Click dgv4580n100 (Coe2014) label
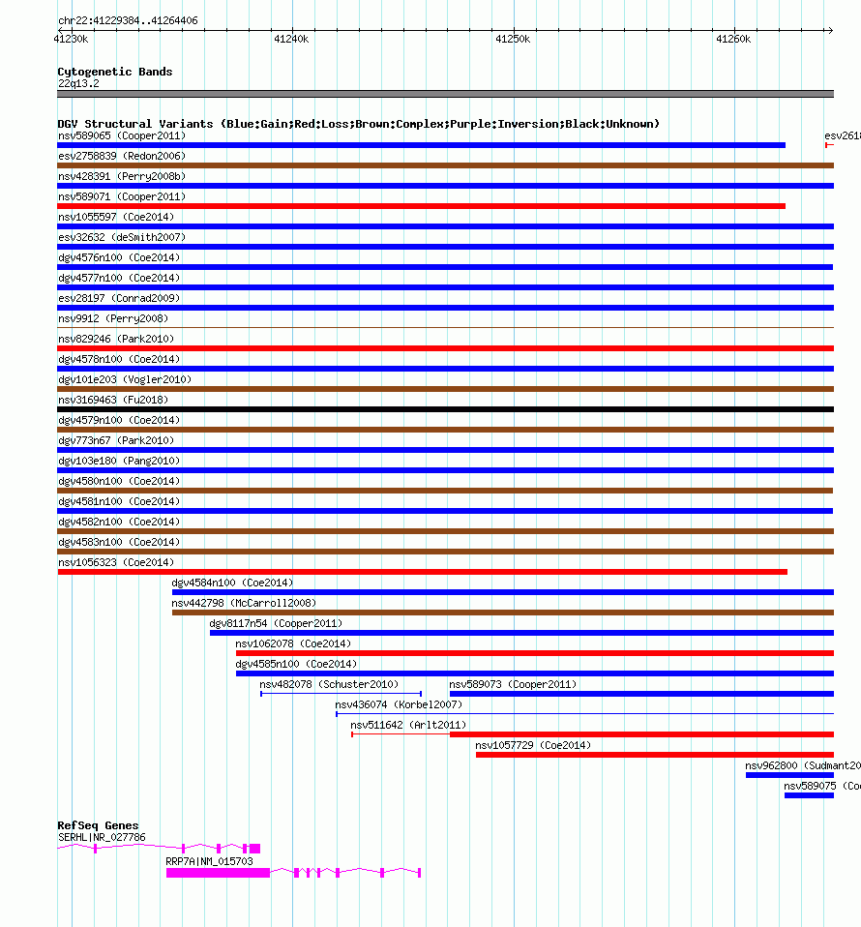 point(119,481)
